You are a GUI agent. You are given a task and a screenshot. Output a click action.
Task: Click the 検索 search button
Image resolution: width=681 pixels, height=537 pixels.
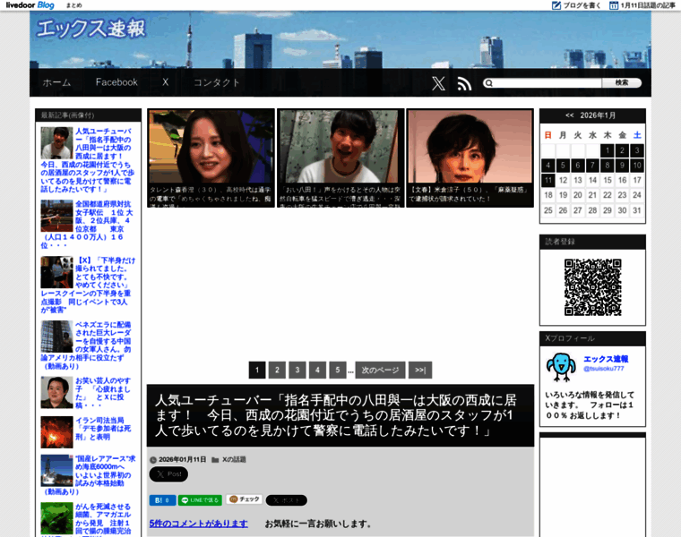click(621, 83)
